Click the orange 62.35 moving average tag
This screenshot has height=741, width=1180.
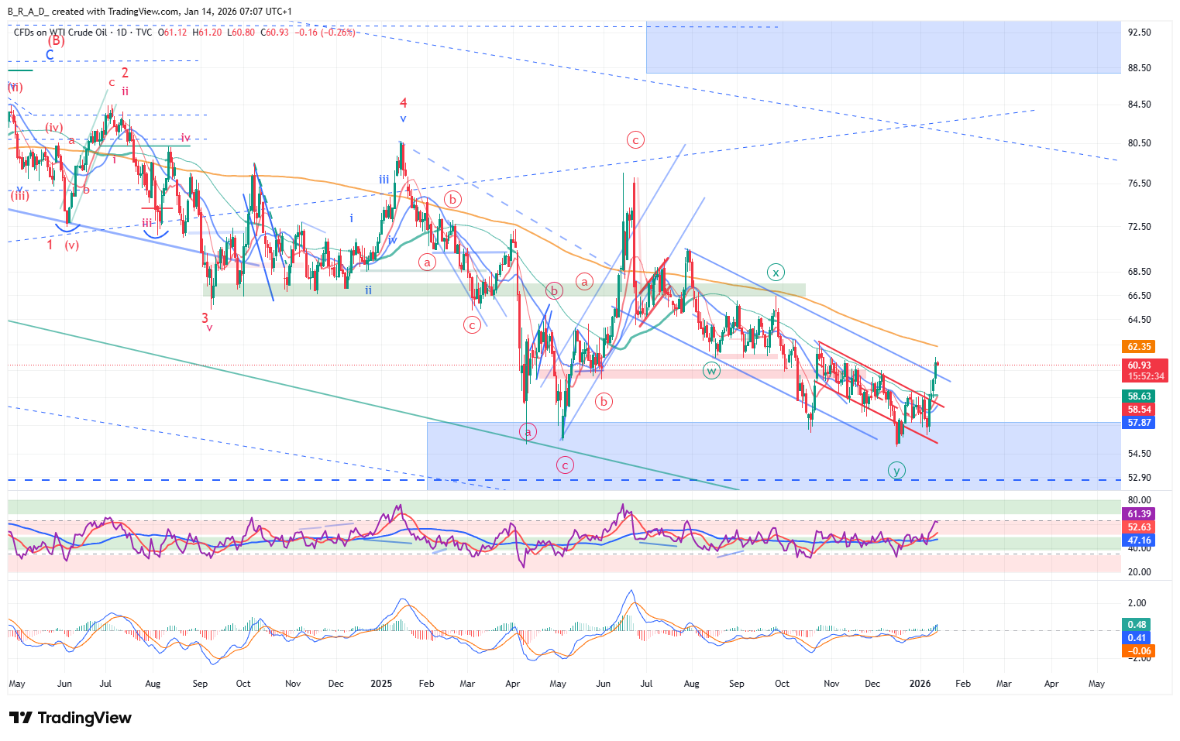click(x=1138, y=346)
